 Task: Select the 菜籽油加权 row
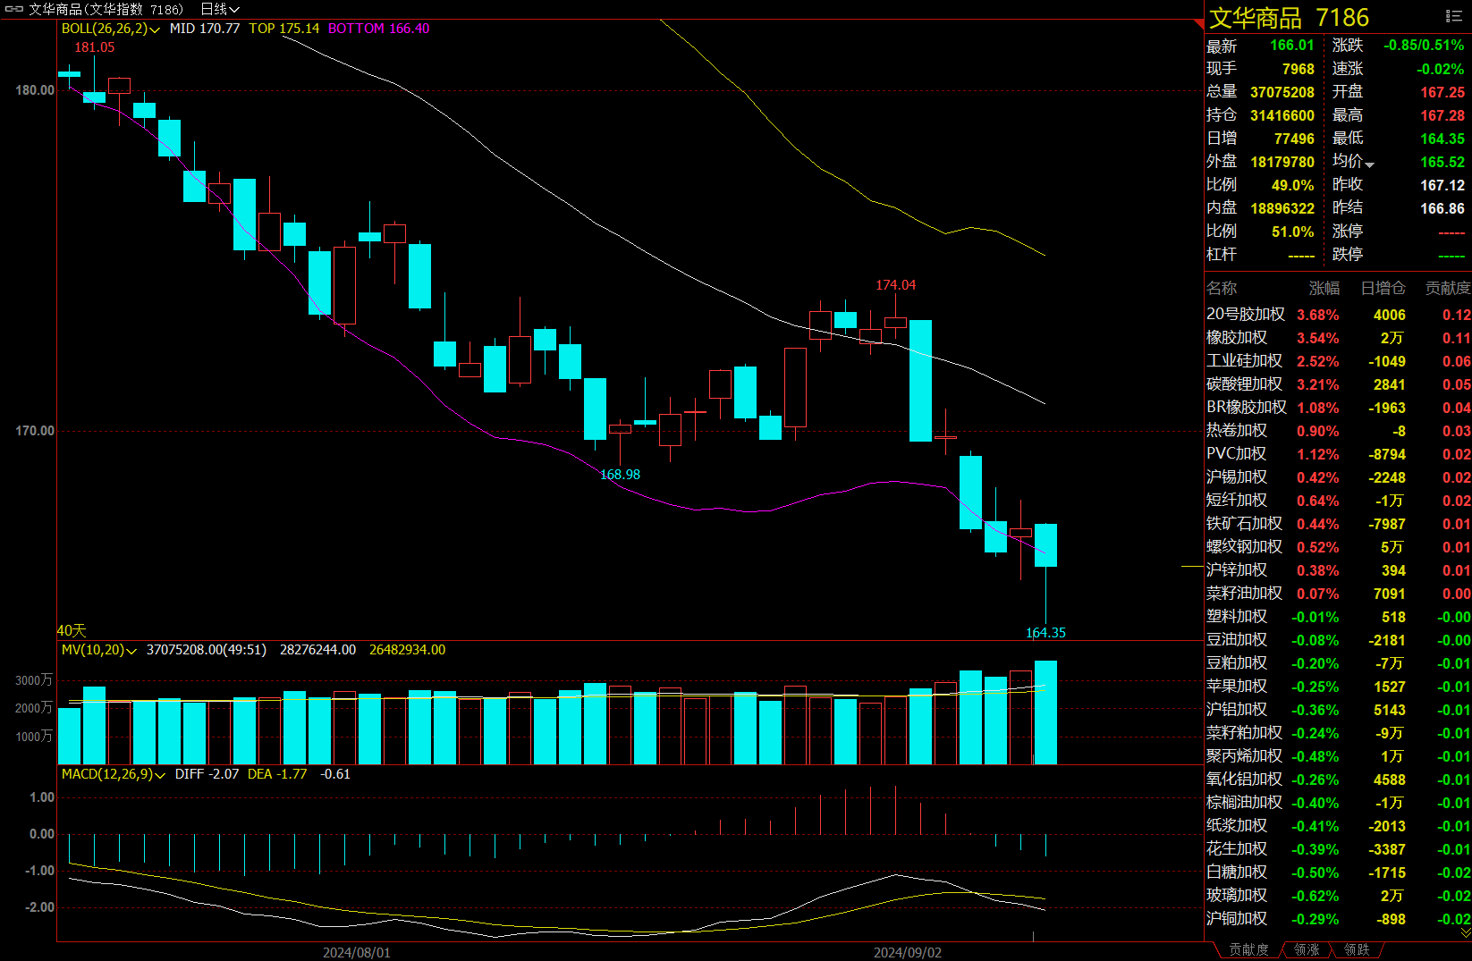pos(1338,594)
